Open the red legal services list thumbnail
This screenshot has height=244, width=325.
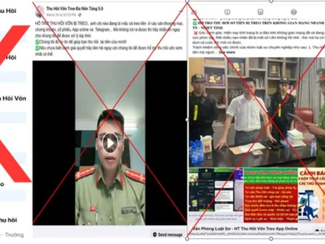[x=271, y=195]
